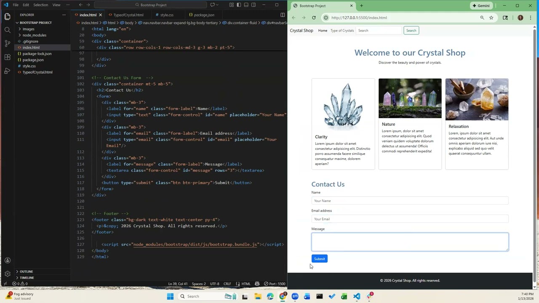This screenshot has width=539, height=303.
Task: Open the Edit menu
Action: (x=26, y=5)
